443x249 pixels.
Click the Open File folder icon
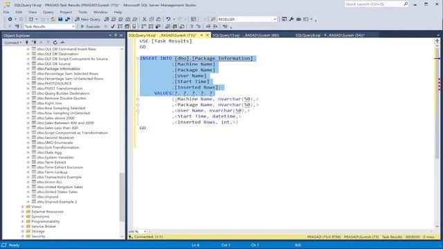(53, 19)
